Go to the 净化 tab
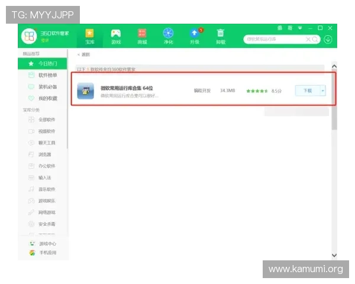 click(168, 37)
